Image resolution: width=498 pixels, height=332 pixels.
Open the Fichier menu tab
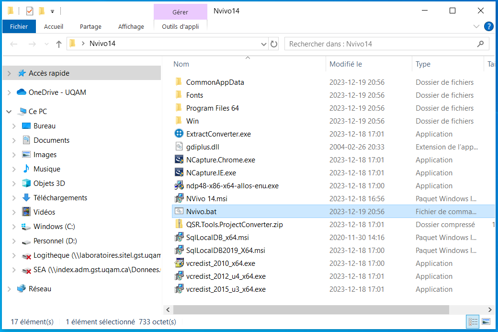tap(19, 26)
